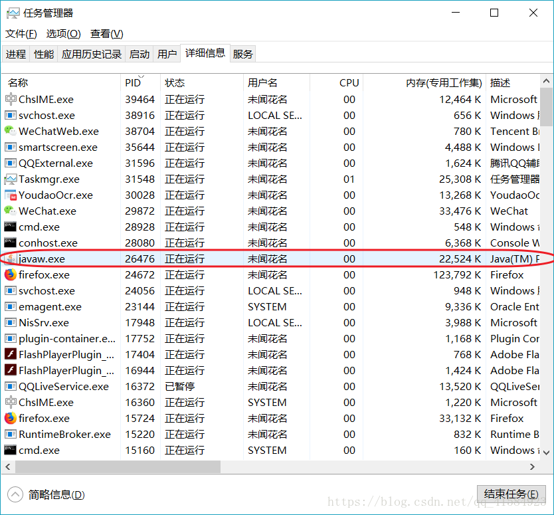
Task: Click the SYSTEM user of emagent.exe
Action: [x=267, y=306]
